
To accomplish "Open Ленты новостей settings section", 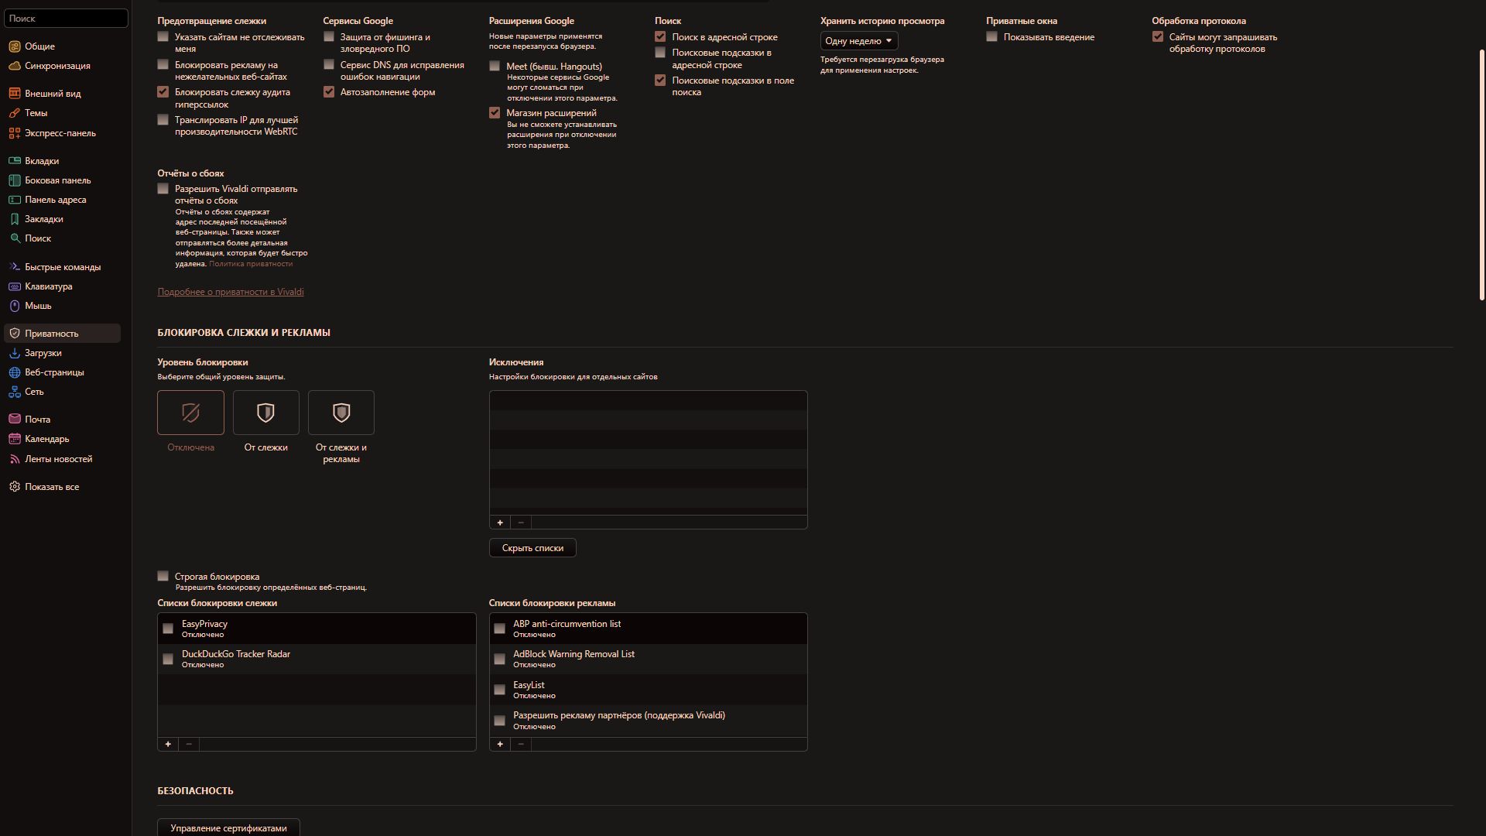I will [x=58, y=459].
